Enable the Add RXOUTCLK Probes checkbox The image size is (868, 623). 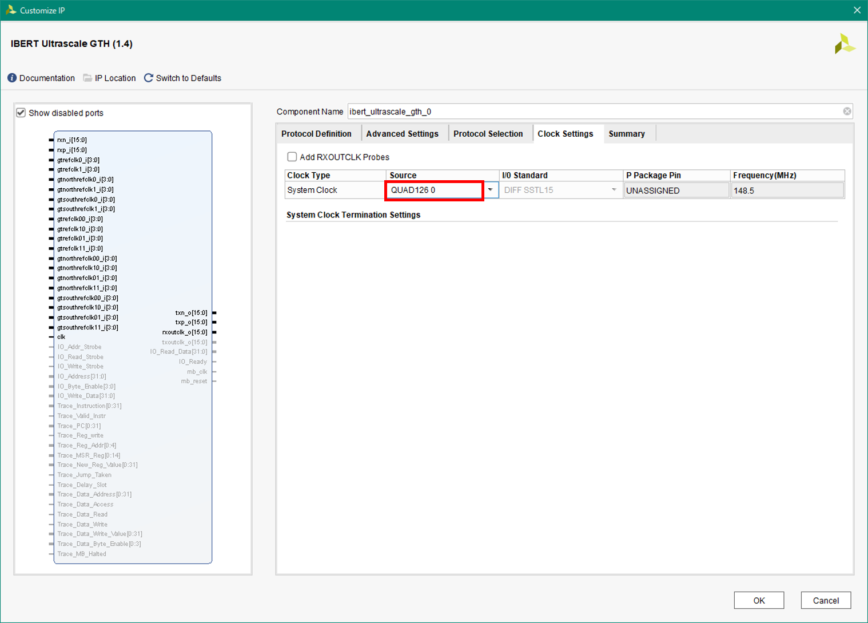[x=292, y=157]
